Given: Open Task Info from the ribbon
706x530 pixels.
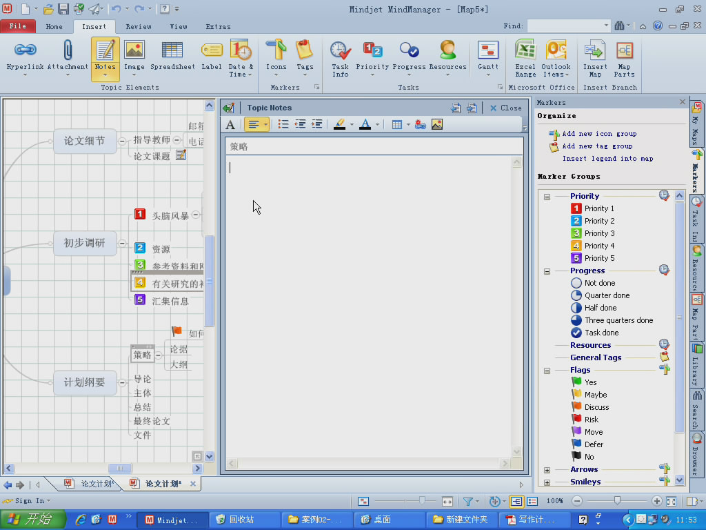Looking at the screenshot, I should click(x=341, y=59).
